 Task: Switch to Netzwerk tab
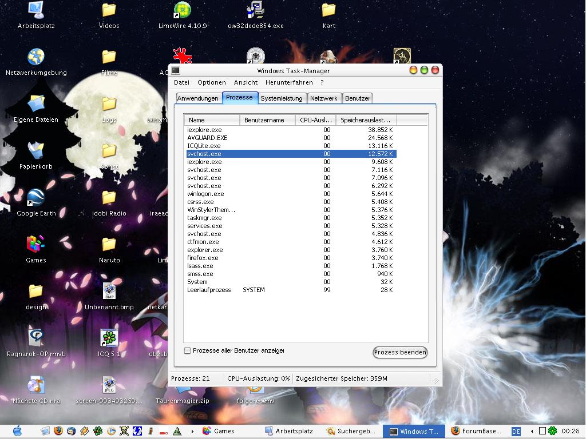point(324,98)
